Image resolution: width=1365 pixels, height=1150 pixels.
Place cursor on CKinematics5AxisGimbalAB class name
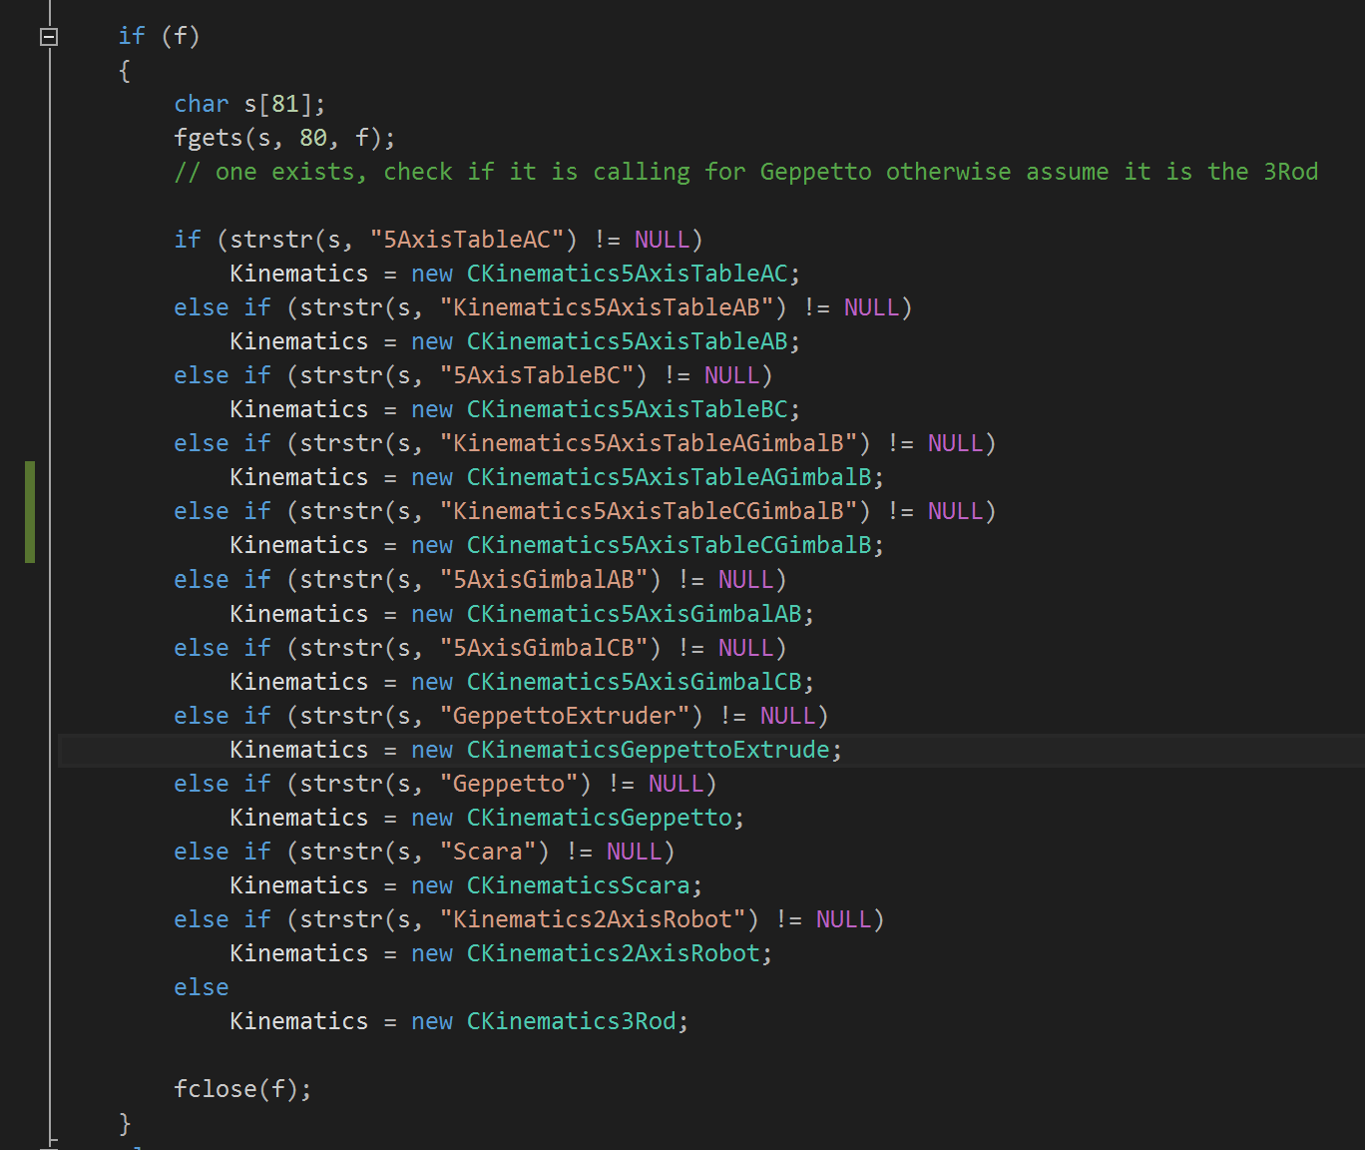(634, 614)
